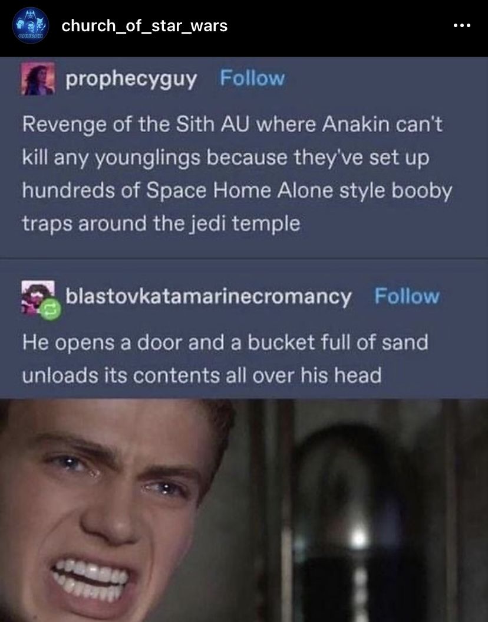Click the word 'younglings' in the post
This screenshot has height=622, width=488.
(147, 158)
